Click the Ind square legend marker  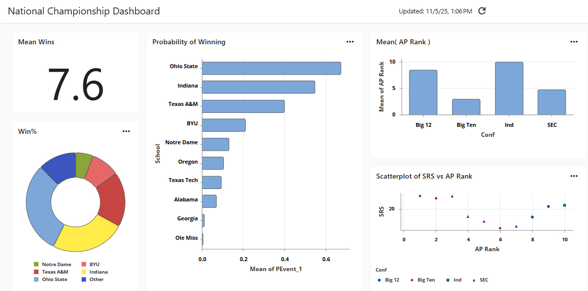pos(448,280)
